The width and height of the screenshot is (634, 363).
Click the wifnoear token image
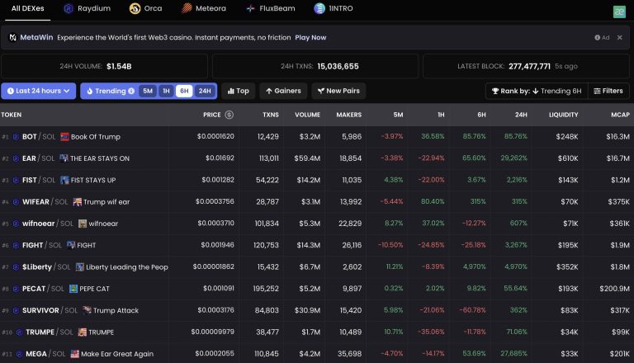(83, 224)
